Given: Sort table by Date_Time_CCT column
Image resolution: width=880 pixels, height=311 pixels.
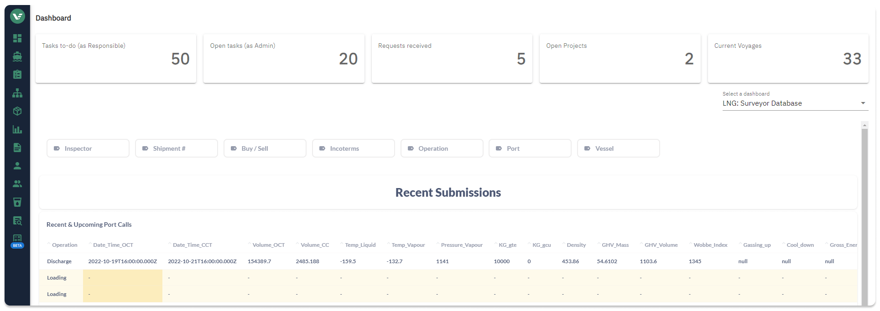Looking at the screenshot, I should click(193, 245).
